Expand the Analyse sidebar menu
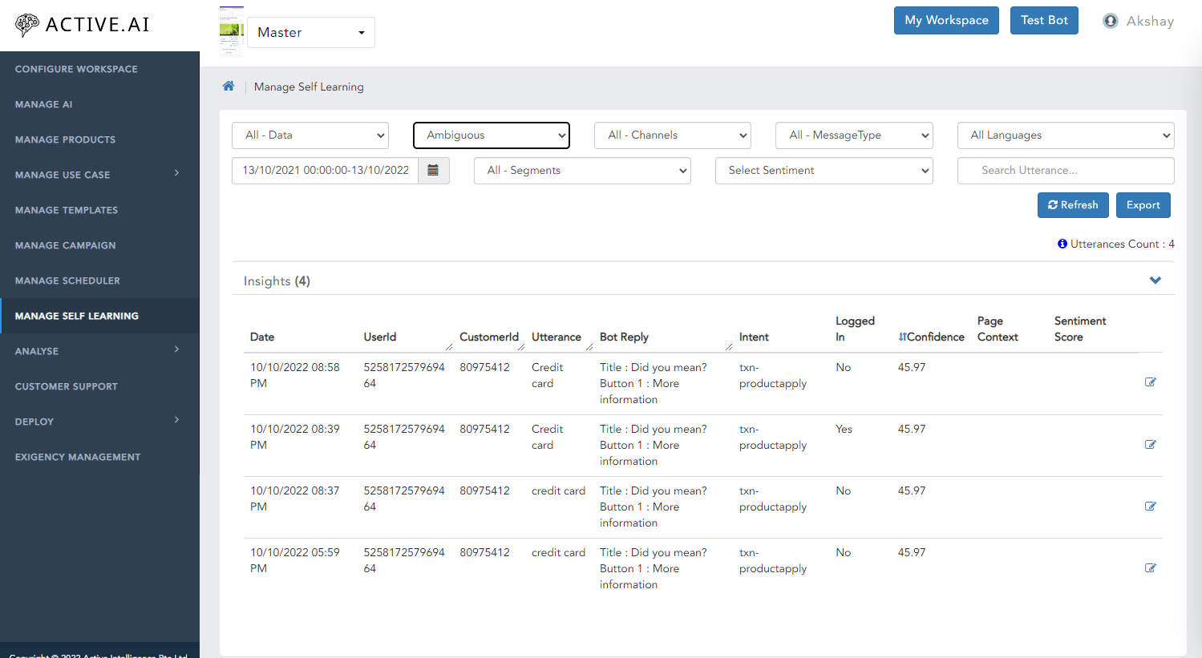The height and width of the screenshot is (658, 1202). (x=99, y=351)
